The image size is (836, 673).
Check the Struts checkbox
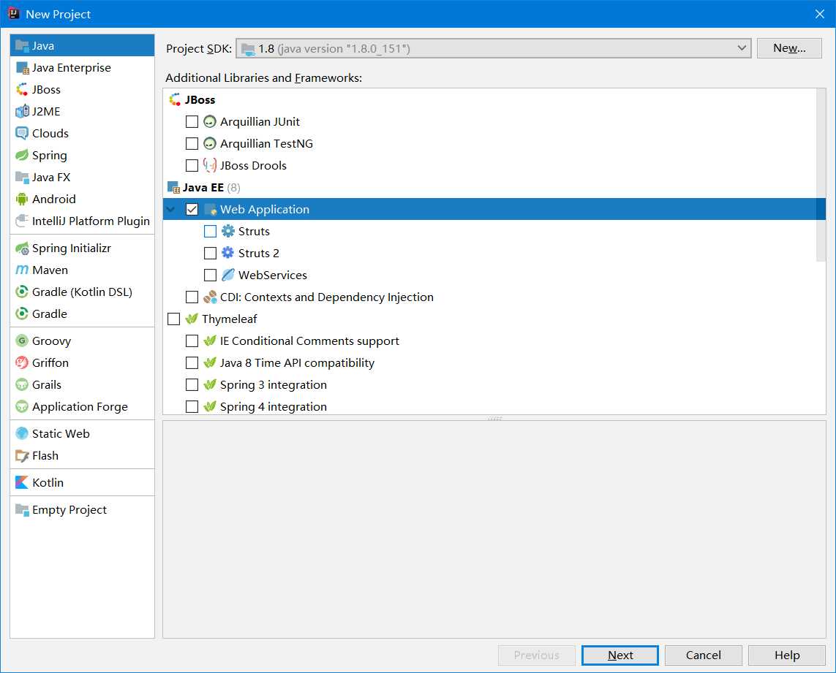click(210, 231)
